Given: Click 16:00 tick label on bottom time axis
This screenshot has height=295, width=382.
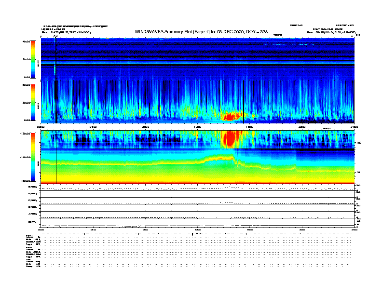Looking at the screenshot, I should (x=250, y=229).
